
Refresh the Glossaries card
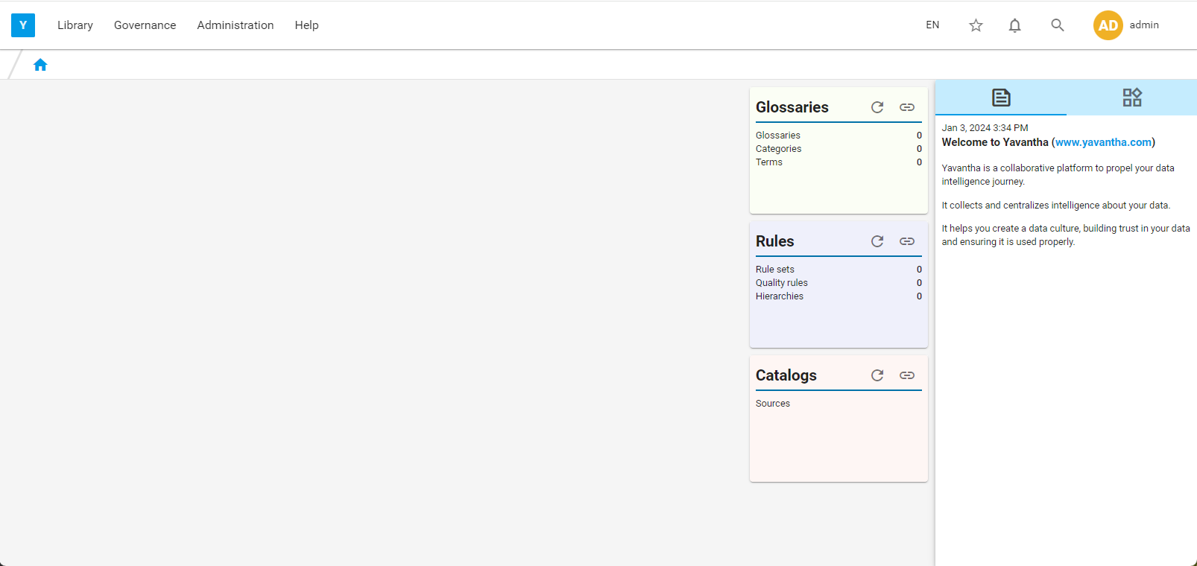click(x=877, y=107)
